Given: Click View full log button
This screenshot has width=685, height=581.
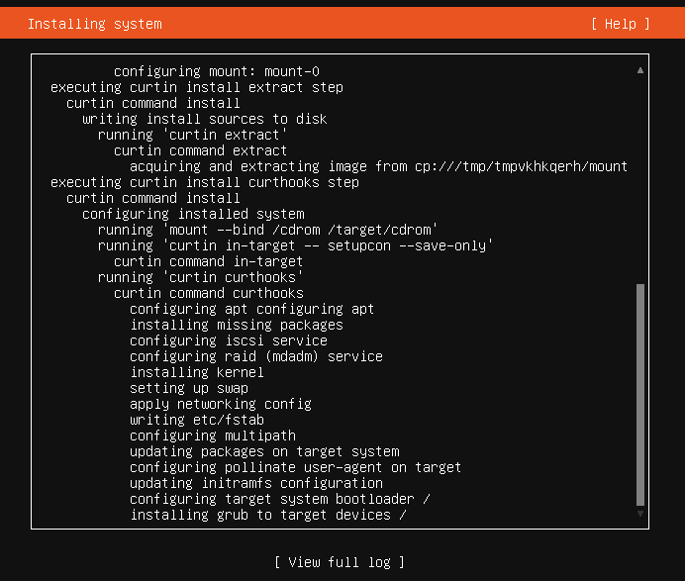Looking at the screenshot, I should [340, 562].
